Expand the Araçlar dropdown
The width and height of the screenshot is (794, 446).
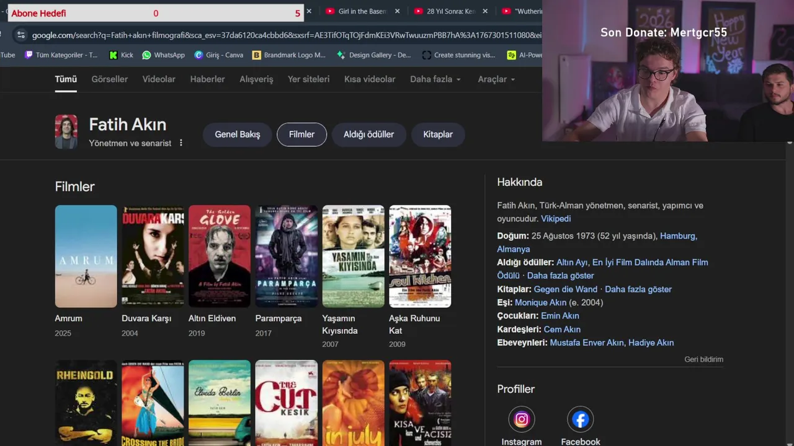click(497, 79)
